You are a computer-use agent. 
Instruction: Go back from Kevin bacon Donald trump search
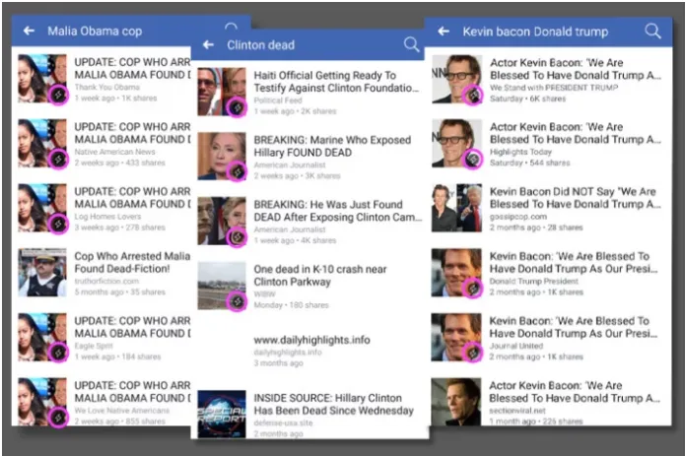444,32
